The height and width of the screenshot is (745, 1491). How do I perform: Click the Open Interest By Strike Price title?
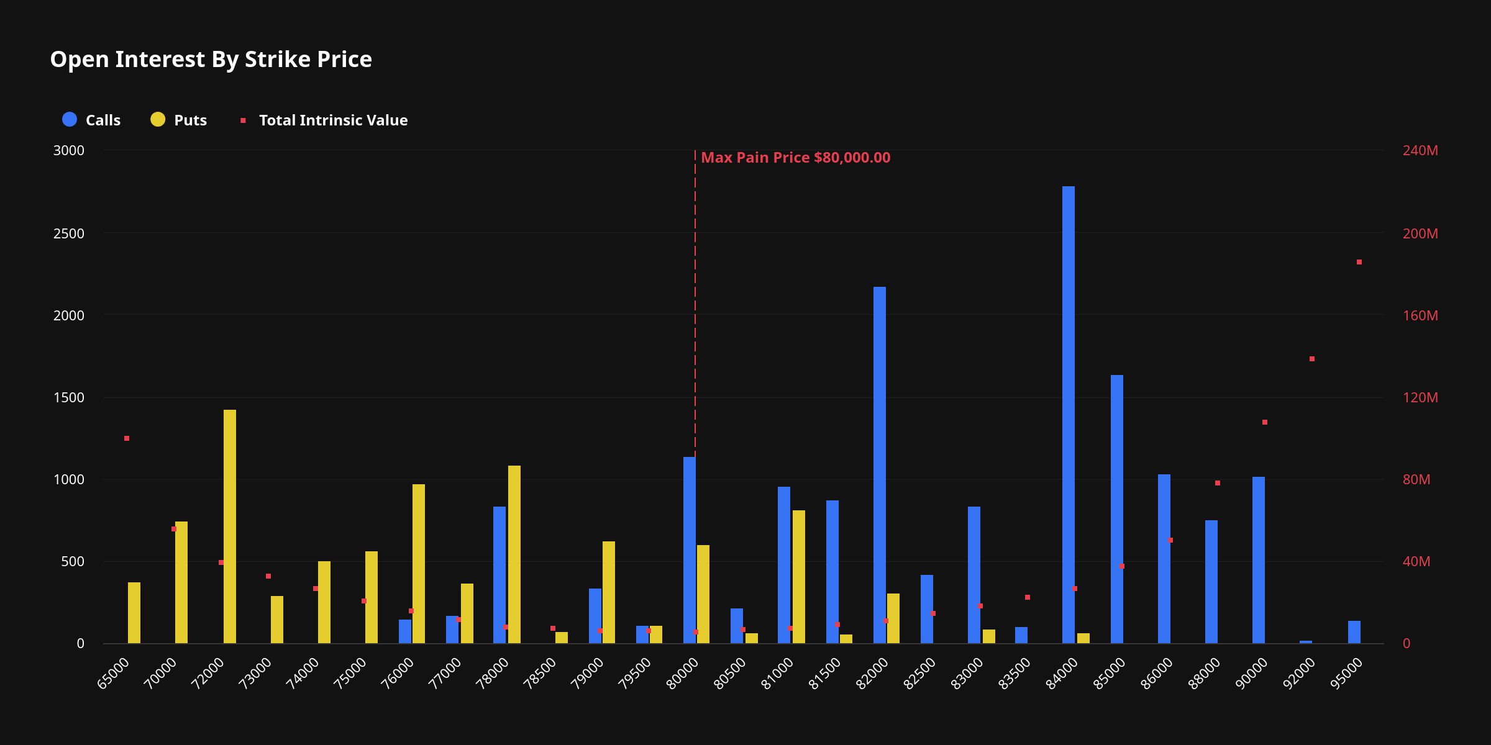click(211, 60)
